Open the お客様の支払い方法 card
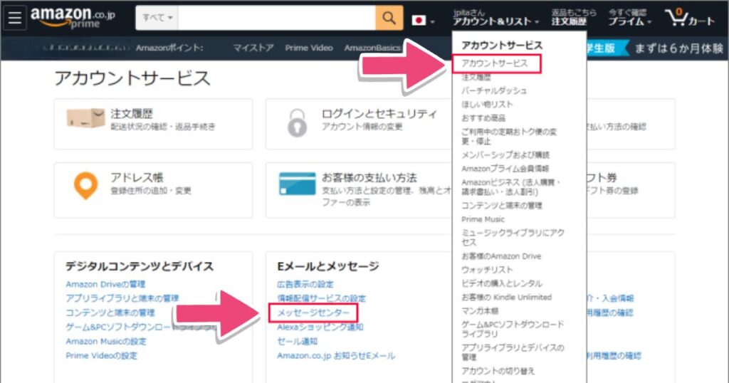This screenshot has height=383, width=729. (359, 190)
